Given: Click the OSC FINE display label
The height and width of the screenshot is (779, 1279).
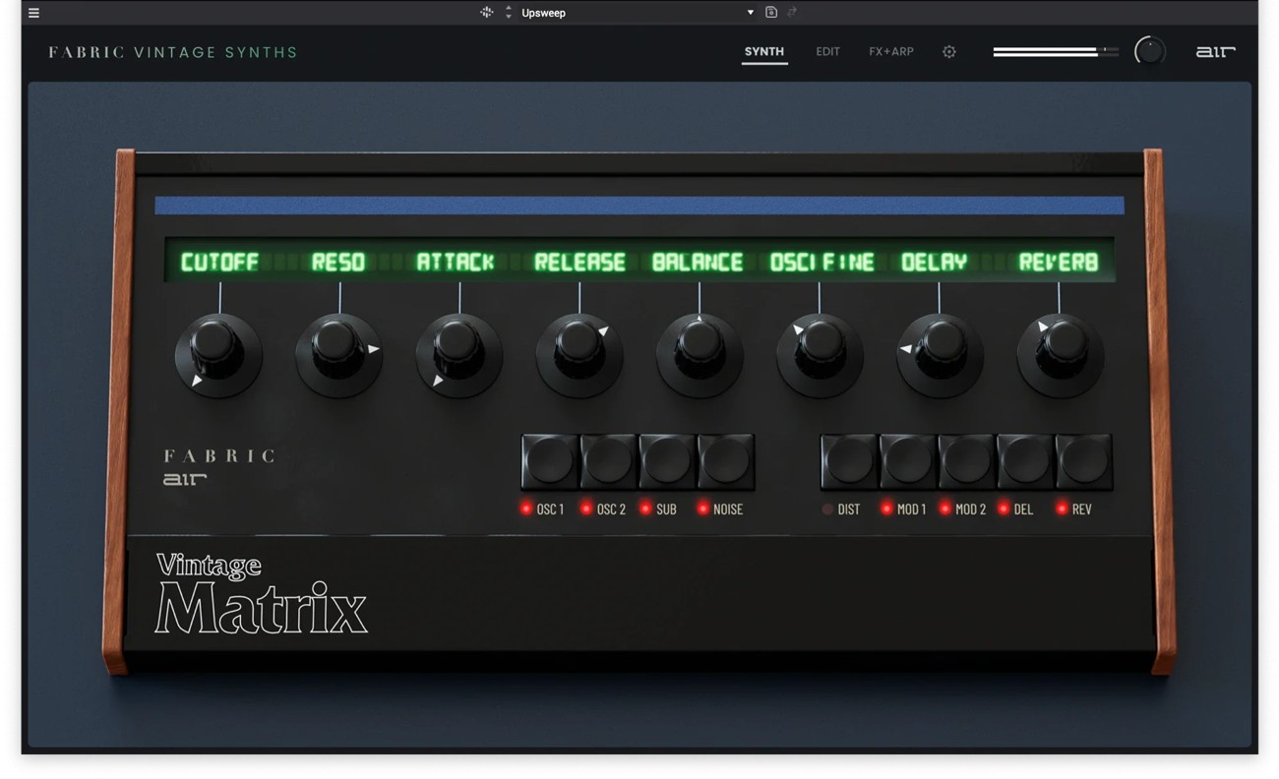Looking at the screenshot, I should 822,263.
